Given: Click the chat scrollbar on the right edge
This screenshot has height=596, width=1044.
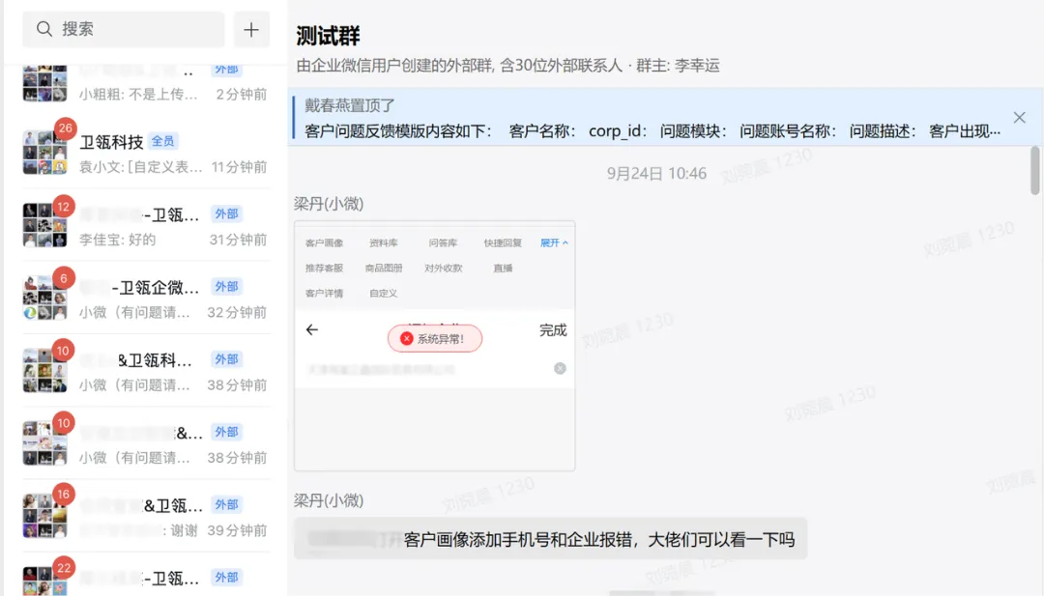Looking at the screenshot, I should (1035, 171).
